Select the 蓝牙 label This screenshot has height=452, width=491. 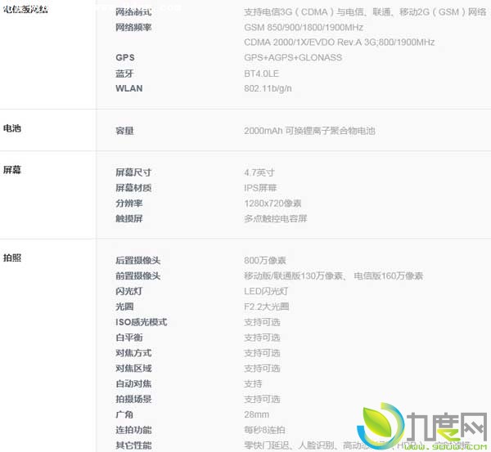(124, 74)
